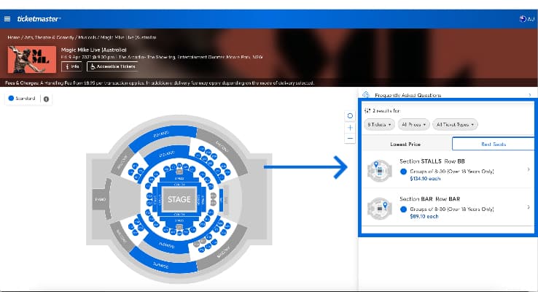Screen dimensions: 538x292
Task: Click the Ticketmaster logo
Action: [x=39, y=18]
